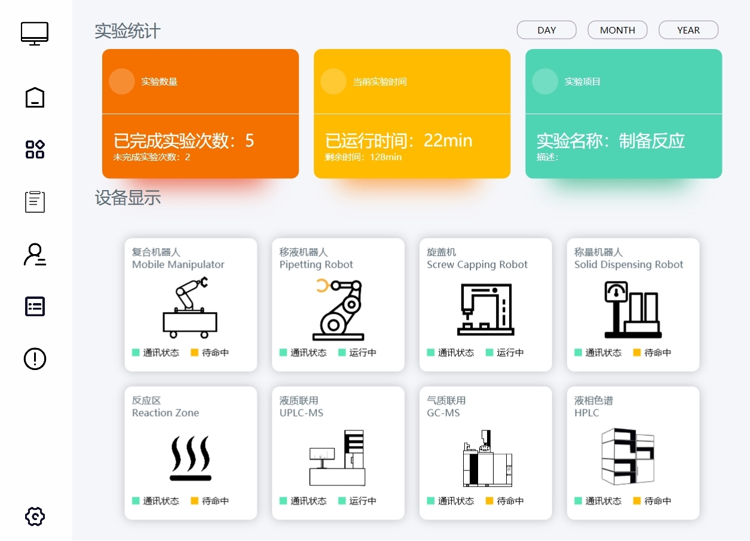Click the UPLC-MS instrument illustration
Viewport: 750px width, 541px height.
(337, 458)
